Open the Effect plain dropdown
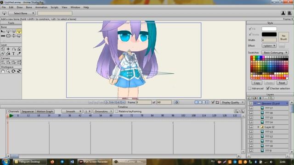294x165 pixels. [x=269, y=46]
